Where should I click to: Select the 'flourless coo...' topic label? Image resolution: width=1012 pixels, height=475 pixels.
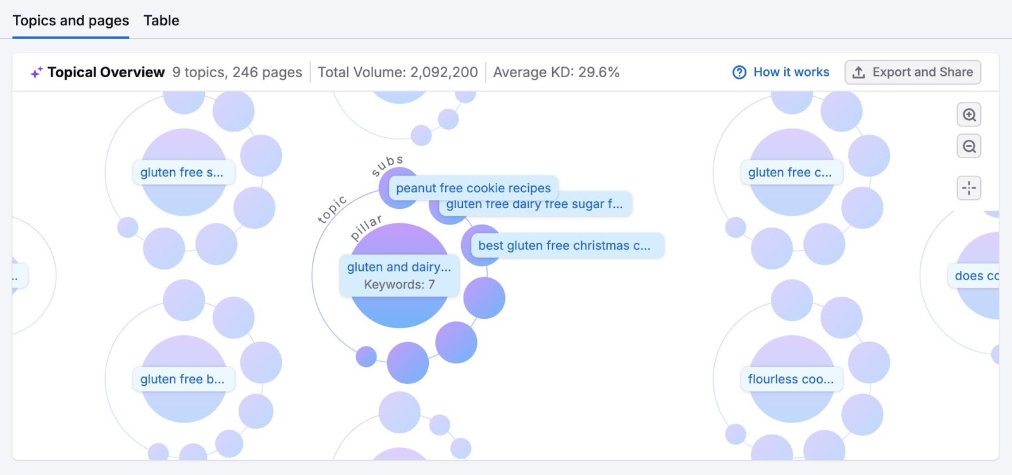pos(791,379)
